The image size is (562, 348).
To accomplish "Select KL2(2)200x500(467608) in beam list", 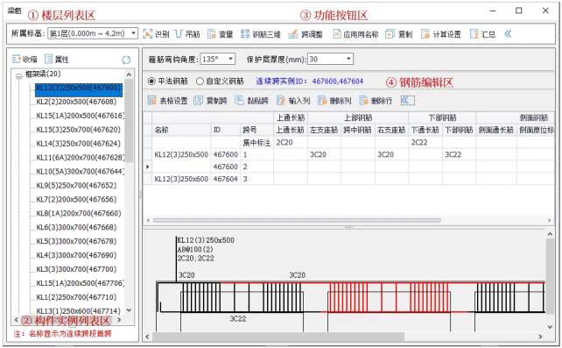I will [76, 102].
